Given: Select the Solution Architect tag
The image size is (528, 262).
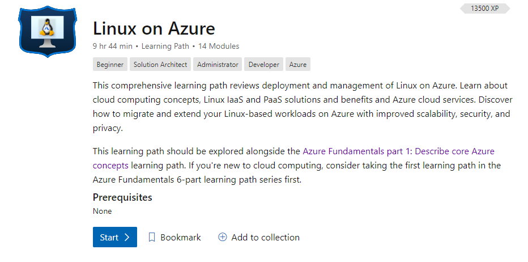Looking at the screenshot, I should (x=160, y=65).
